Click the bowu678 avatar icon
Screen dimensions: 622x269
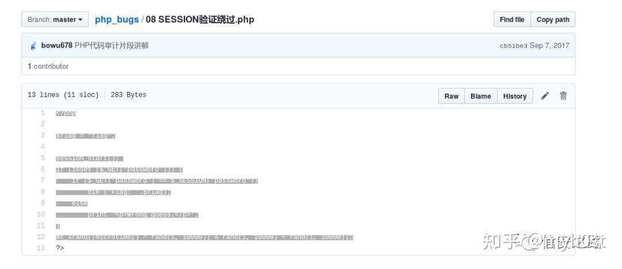click(x=33, y=45)
